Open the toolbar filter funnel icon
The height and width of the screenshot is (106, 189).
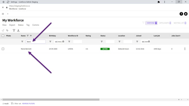pos(14,30)
